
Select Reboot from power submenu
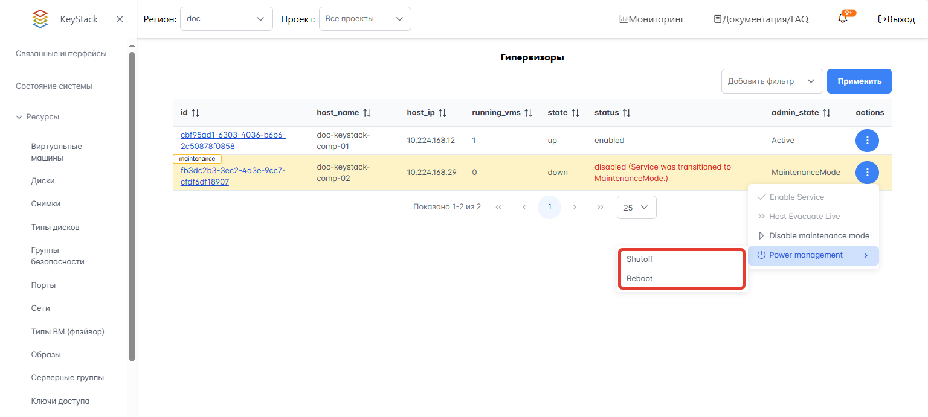click(640, 279)
